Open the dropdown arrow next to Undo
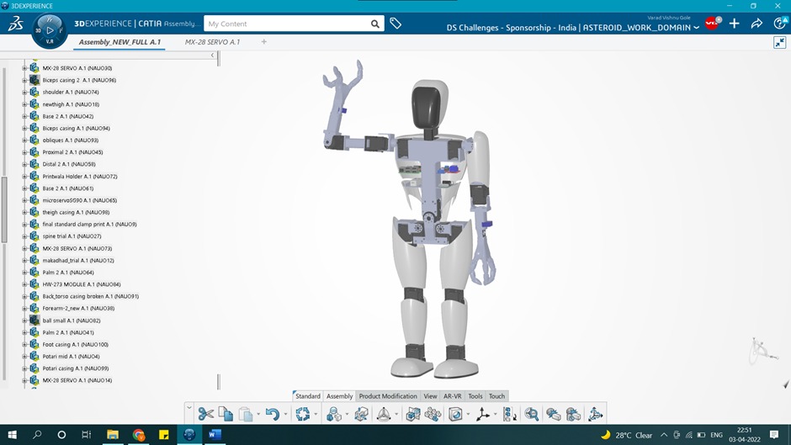The image size is (791, 445). pyautogui.click(x=285, y=414)
